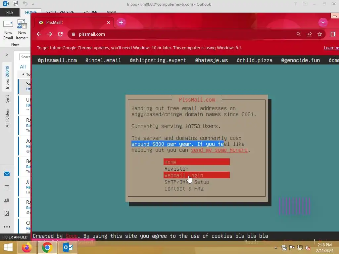Create a New Email in Outlook
Viewport: 339px width, 254px height.
(8, 30)
